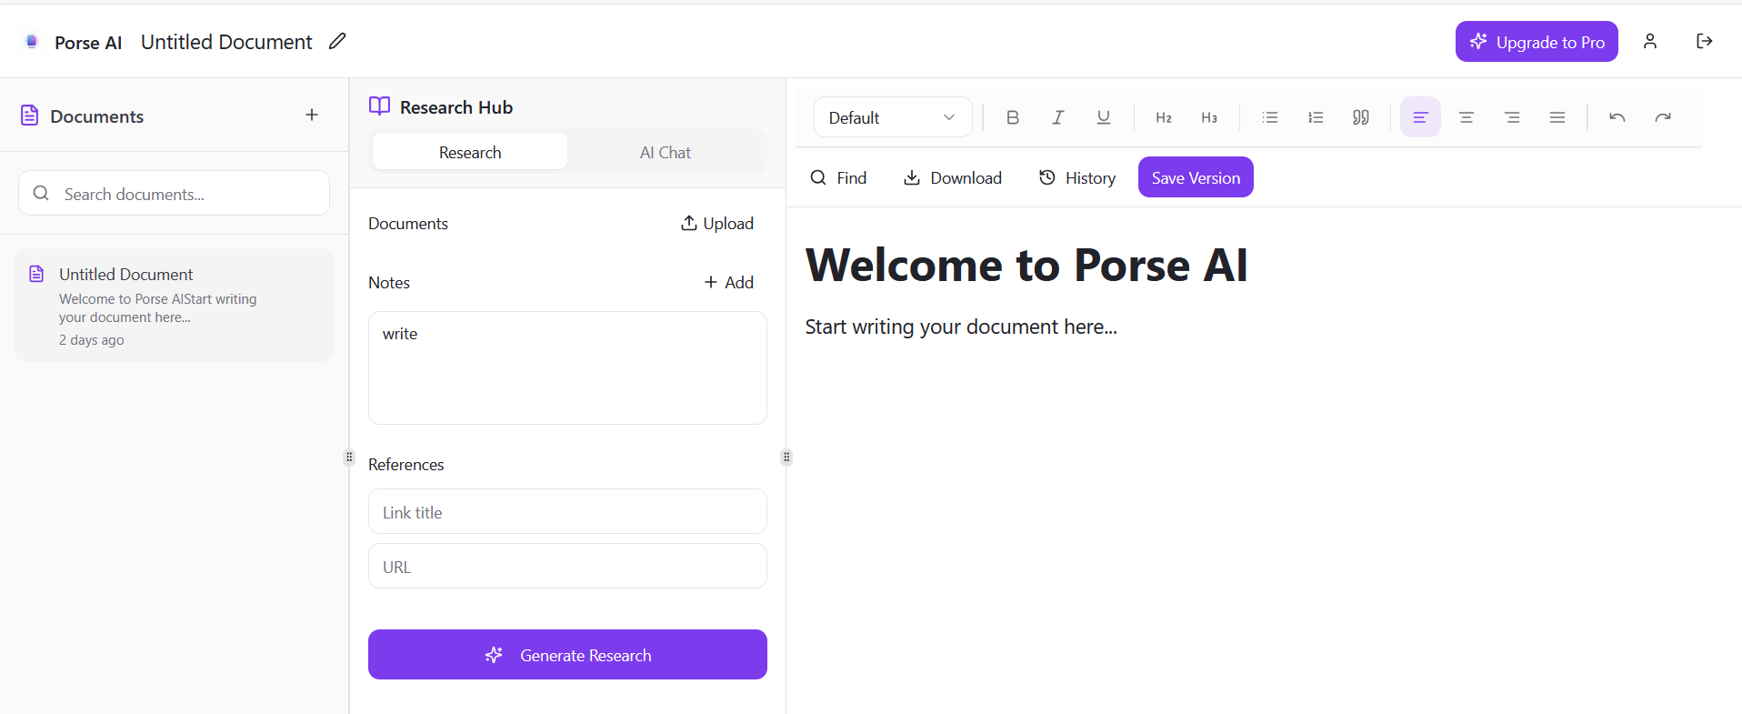1742x714 pixels.
Task: Click the search magnifier icon in Documents
Action: click(41, 193)
